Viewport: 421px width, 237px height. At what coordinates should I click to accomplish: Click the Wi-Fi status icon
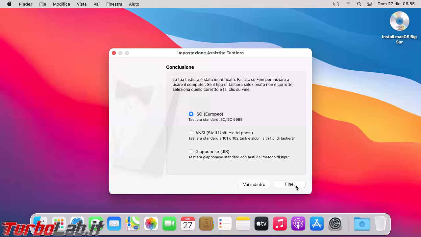point(348,4)
